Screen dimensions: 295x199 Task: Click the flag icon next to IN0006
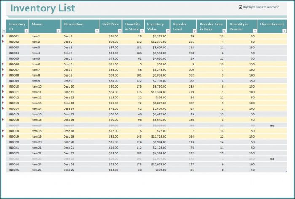click(3, 64)
